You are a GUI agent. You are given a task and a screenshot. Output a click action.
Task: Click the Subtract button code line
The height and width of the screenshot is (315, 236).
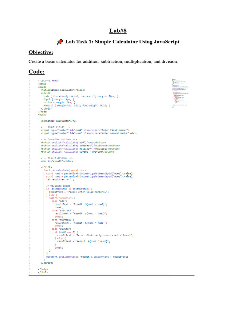tap(80, 146)
